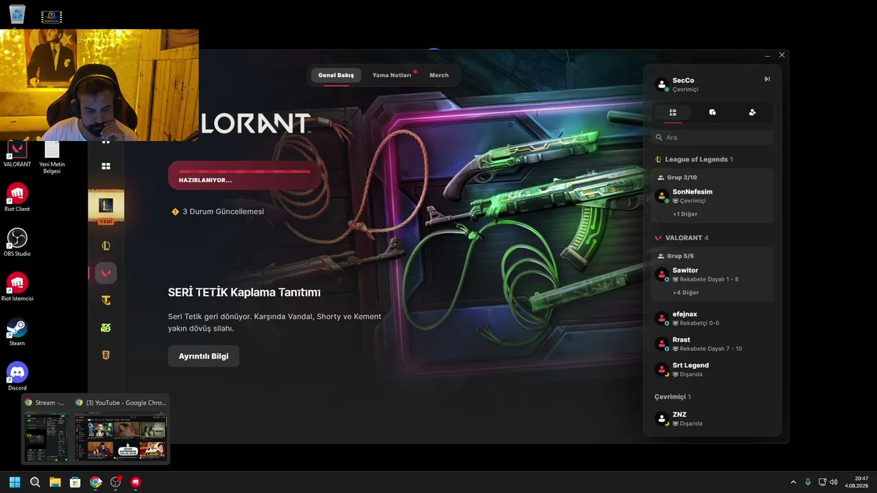This screenshot has width=877, height=493.
Task: Click the Grup 2/10 party header
Action: pos(677,177)
